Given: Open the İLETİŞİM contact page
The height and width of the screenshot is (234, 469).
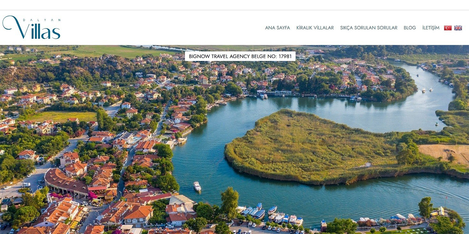Looking at the screenshot, I should click(x=431, y=28).
